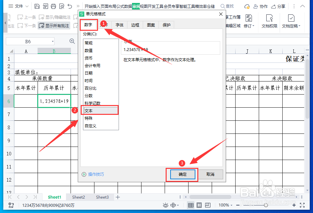Switch to the 字体 font tab

(119, 25)
